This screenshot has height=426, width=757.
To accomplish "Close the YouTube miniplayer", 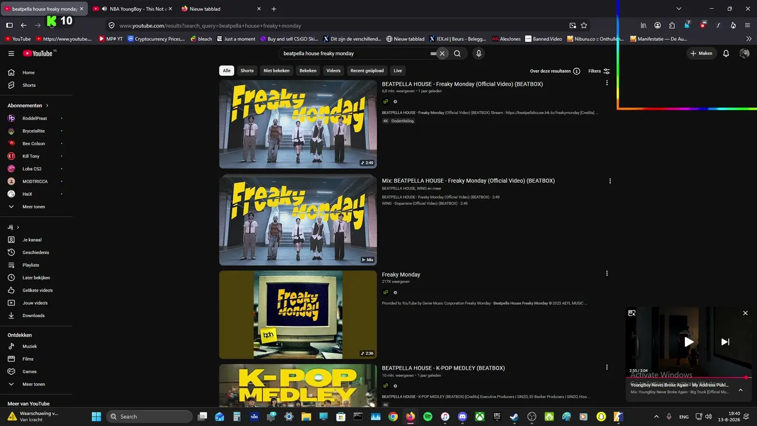I will [x=745, y=313].
